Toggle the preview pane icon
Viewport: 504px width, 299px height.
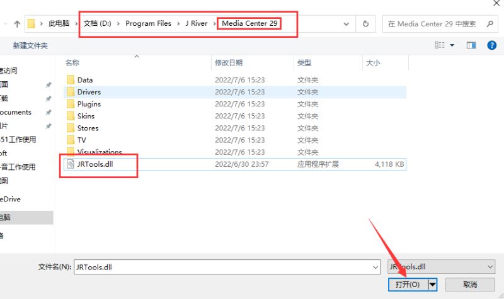tap(471, 45)
